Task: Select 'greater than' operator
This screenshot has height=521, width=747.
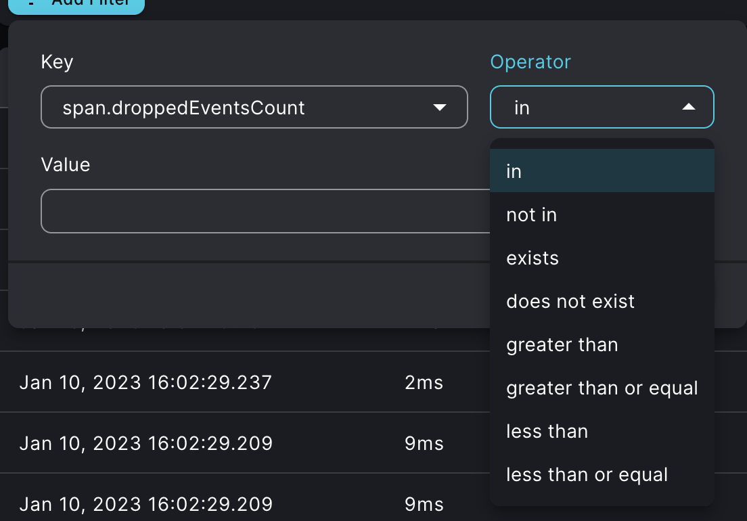Action: [x=602, y=344]
